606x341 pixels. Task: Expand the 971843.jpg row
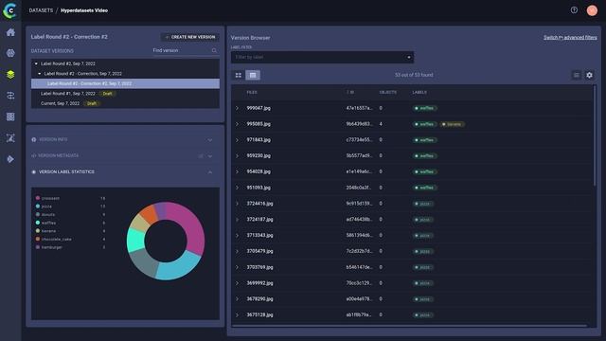[238, 140]
